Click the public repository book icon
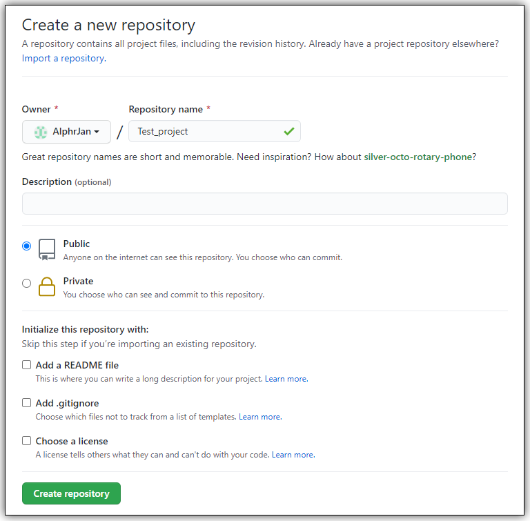Viewport: 530px width, 521px height. (47, 249)
